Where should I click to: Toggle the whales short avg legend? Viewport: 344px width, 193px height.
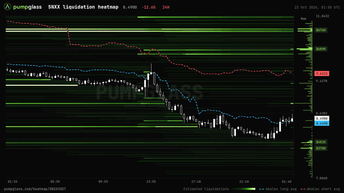320,189
